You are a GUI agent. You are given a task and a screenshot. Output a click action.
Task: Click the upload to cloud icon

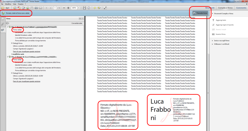(28, 8)
